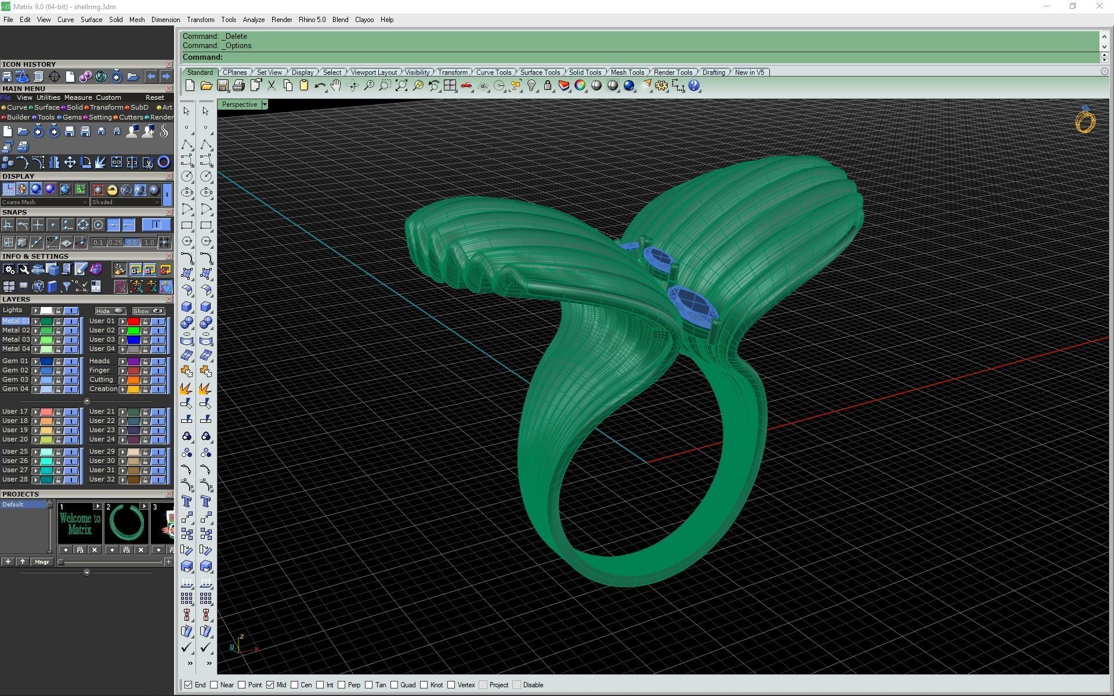Switch to the Drafting tab

coord(714,72)
